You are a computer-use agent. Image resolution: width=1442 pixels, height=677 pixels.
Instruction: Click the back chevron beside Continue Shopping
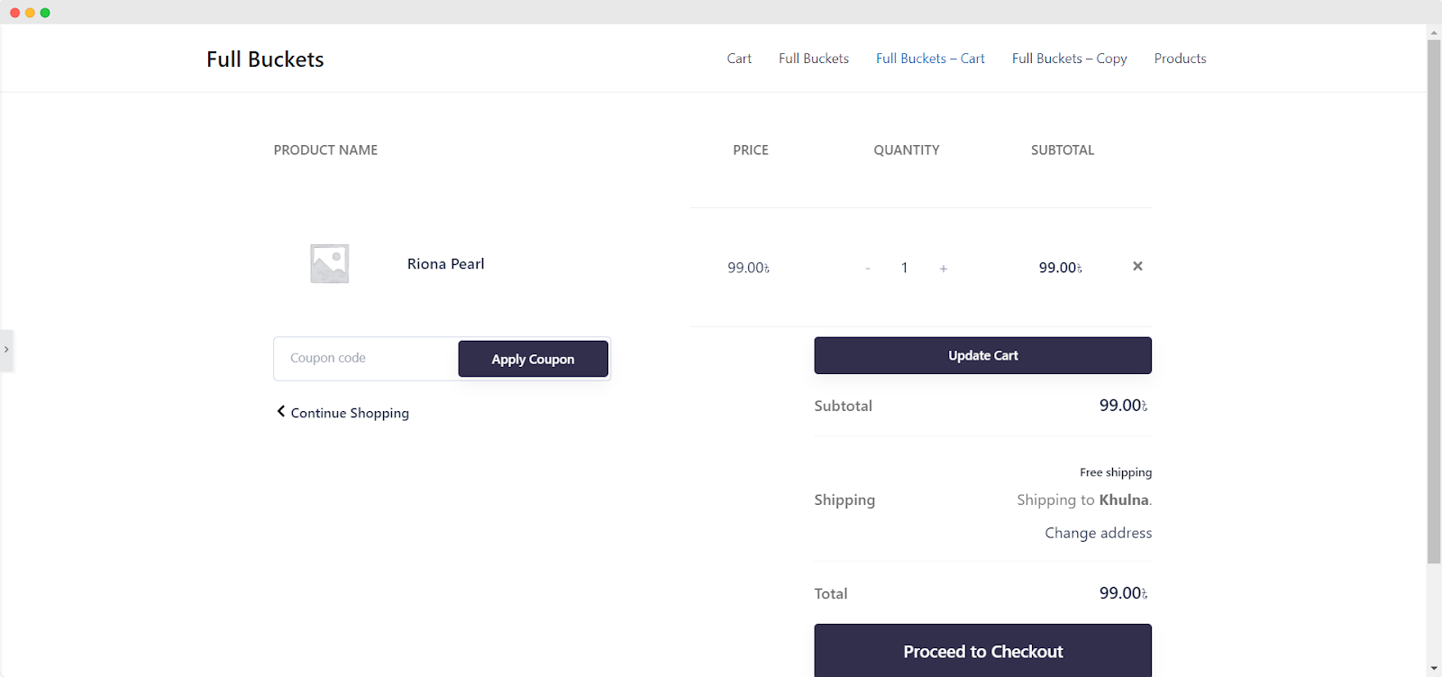click(x=279, y=412)
